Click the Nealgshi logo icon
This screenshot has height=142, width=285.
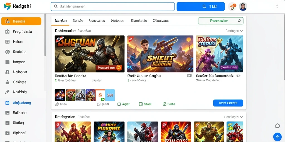tap(8, 6)
